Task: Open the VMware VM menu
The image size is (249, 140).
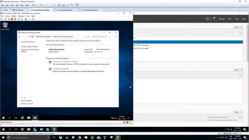Action: point(17,5)
